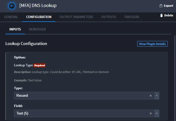Screen dimensions: 176x121
Task: Click the Option: label
Action: point(20,57)
